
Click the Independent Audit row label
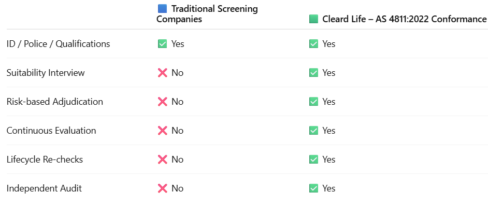[x=44, y=188]
